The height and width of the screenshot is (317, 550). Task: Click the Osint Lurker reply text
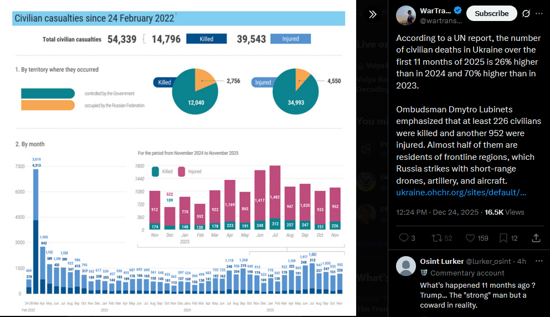477,295
